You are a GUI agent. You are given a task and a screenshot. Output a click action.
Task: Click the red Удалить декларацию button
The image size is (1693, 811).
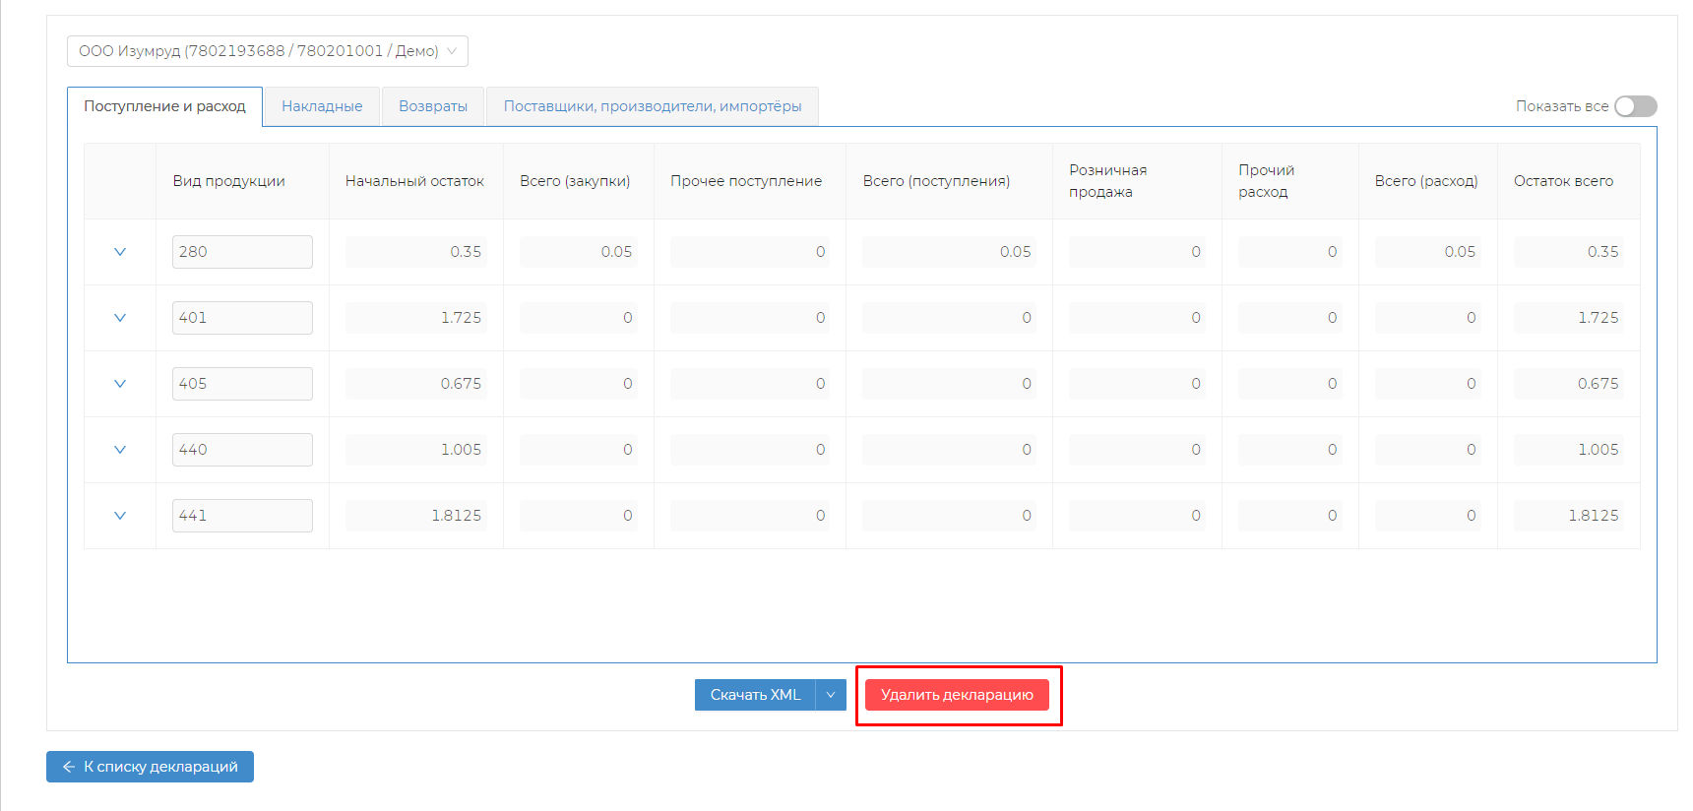[957, 695]
